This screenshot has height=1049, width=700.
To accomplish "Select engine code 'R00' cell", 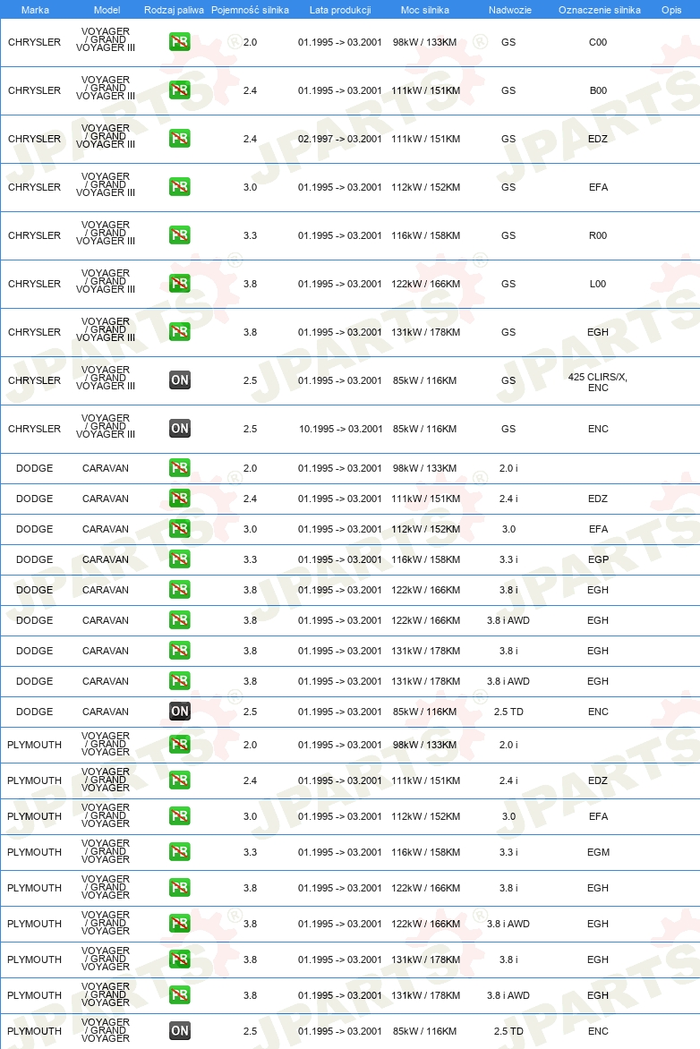I will tap(598, 235).
